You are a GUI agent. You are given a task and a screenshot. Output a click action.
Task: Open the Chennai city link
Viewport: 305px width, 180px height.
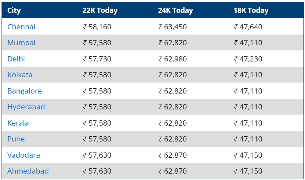pos(21,27)
